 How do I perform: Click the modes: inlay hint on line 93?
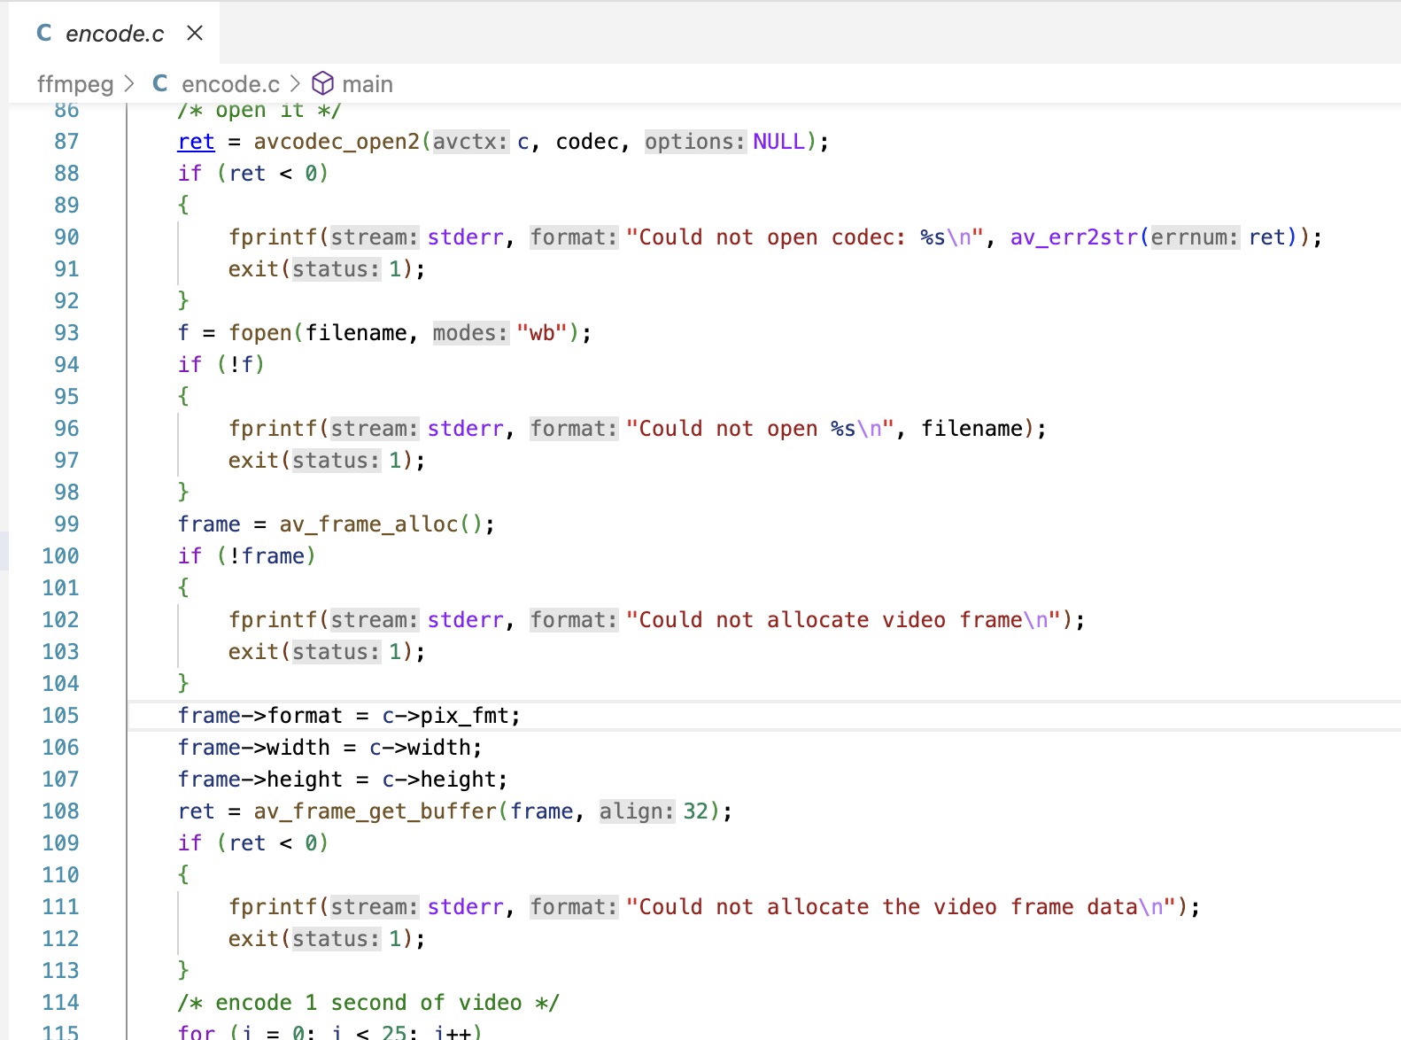pos(470,333)
